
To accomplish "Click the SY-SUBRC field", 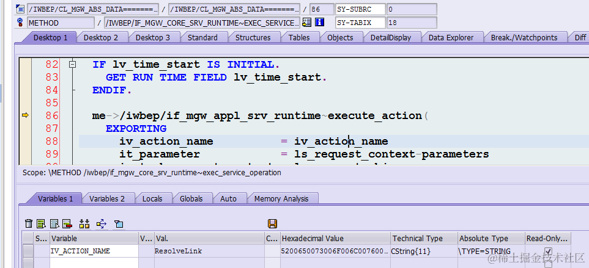I will coord(360,9).
